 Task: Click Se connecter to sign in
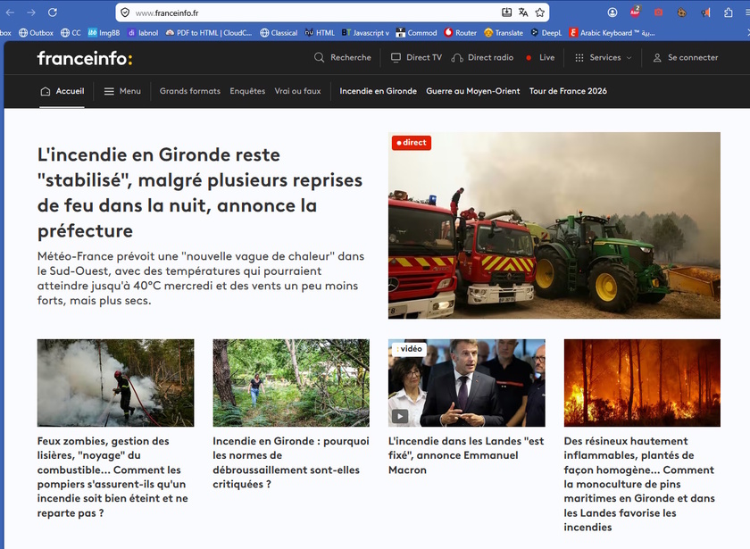coord(686,57)
